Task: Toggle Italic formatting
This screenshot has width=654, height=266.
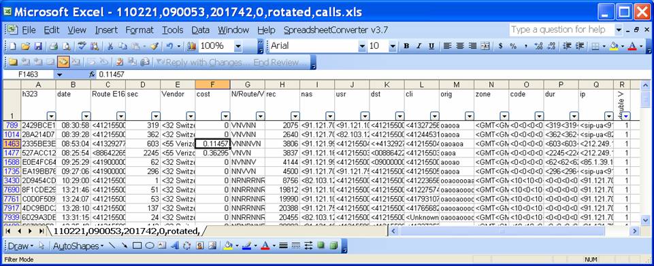Action: coord(419,46)
